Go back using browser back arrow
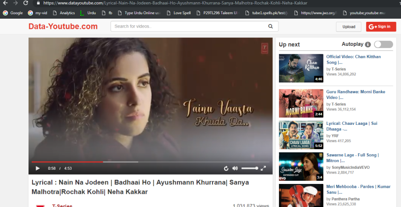 pyautogui.click(x=5, y=3)
